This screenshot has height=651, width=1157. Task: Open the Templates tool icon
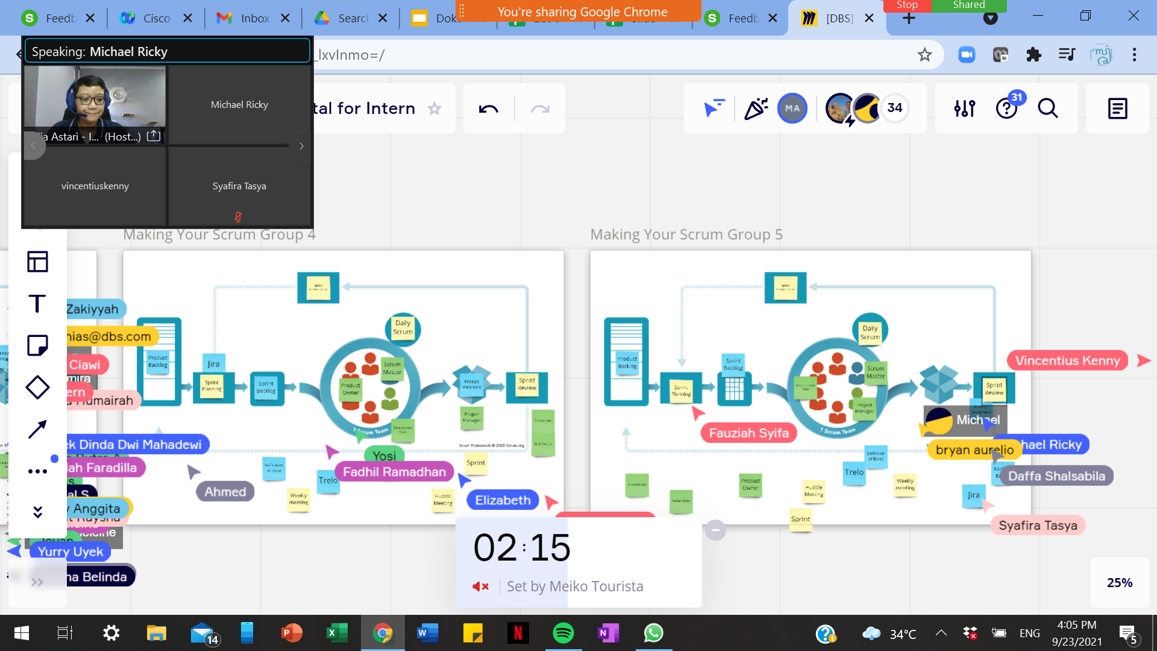coord(37,262)
